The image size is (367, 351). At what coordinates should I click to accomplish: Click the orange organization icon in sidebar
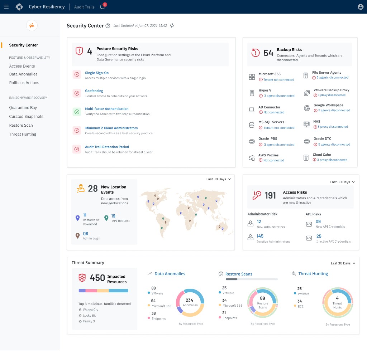click(32, 25)
